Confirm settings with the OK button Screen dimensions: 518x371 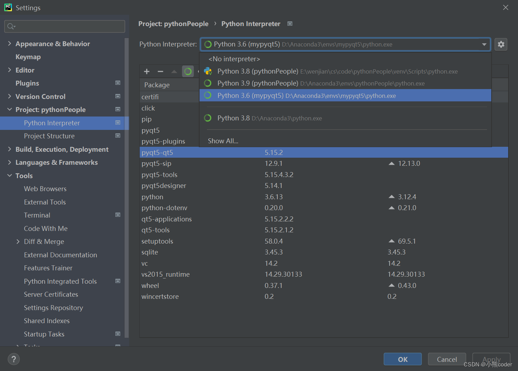coord(402,359)
